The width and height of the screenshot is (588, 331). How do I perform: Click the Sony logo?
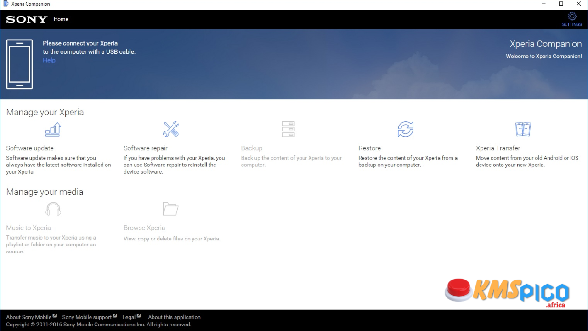point(27,19)
